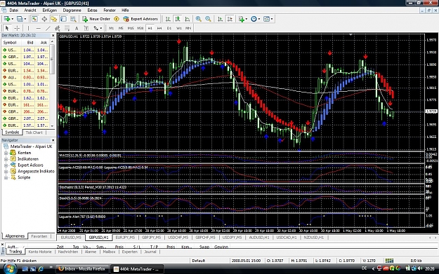The width and height of the screenshot is (439, 274).
Task: Select the cursor arrow tool
Action: 7,28
